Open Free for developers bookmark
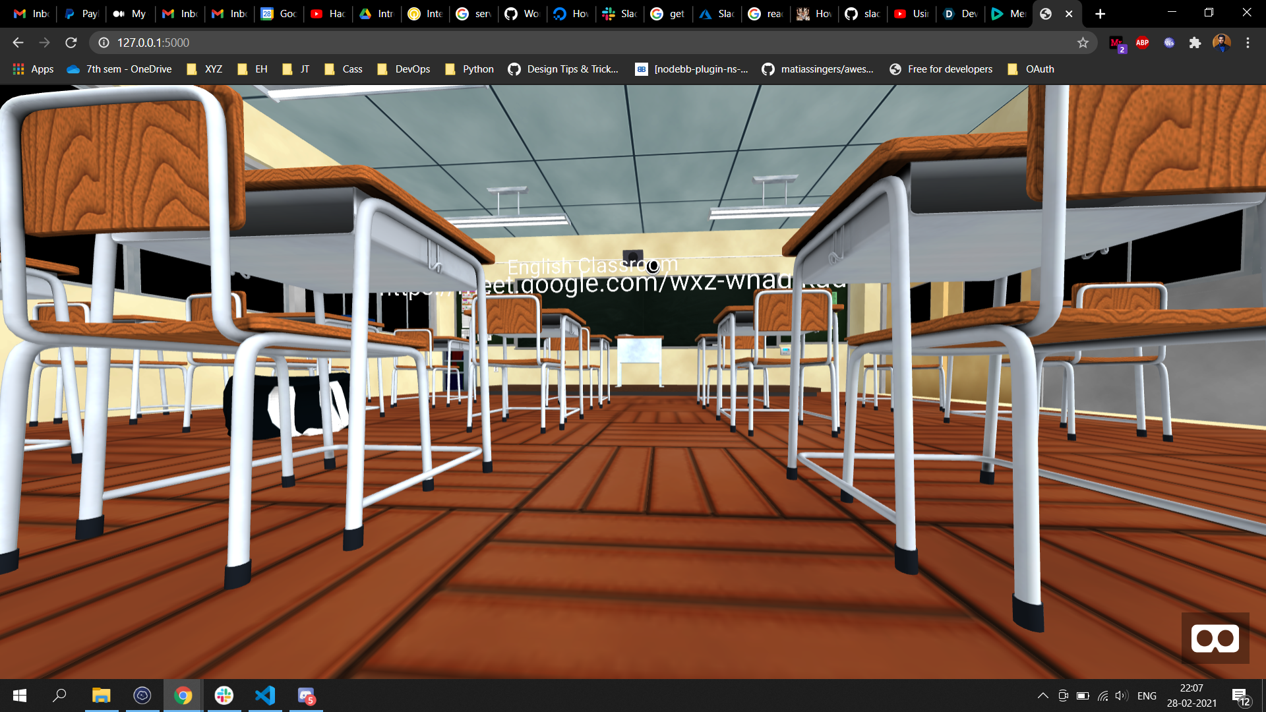The width and height of the screenshot is (1266, 712). click(941, 69)
